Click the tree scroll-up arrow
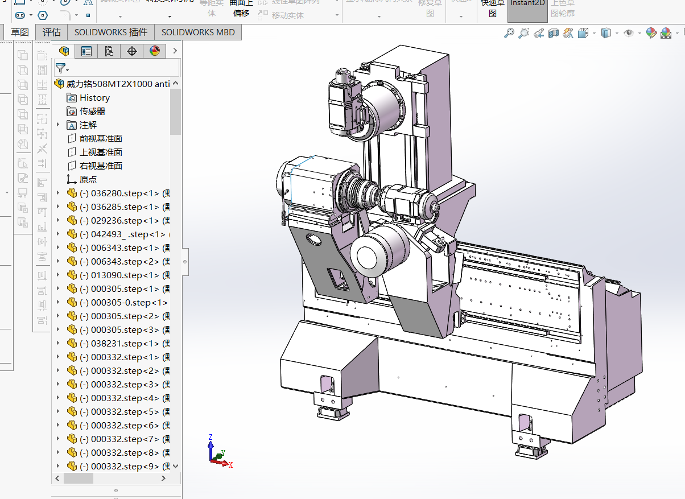Image resolution: width=685 pixels, height=499 pixels. click(175, 84)
